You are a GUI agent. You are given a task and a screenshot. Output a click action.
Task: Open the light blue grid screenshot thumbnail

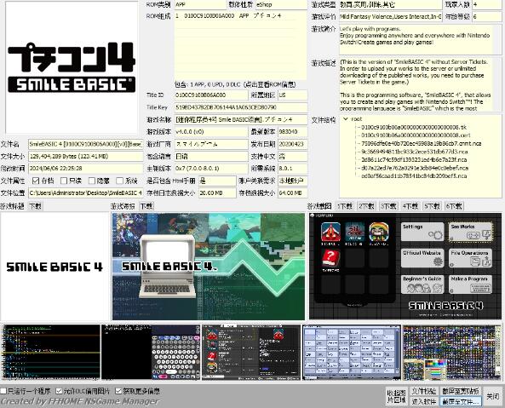click(x=352, y=353)
